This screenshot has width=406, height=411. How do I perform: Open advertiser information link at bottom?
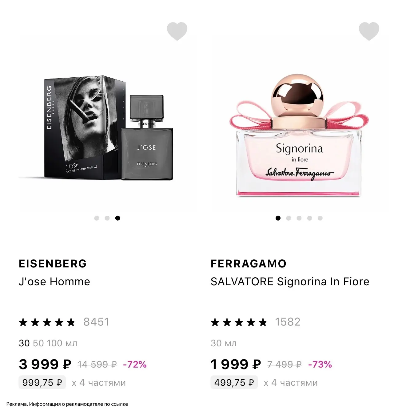point(67,404)
